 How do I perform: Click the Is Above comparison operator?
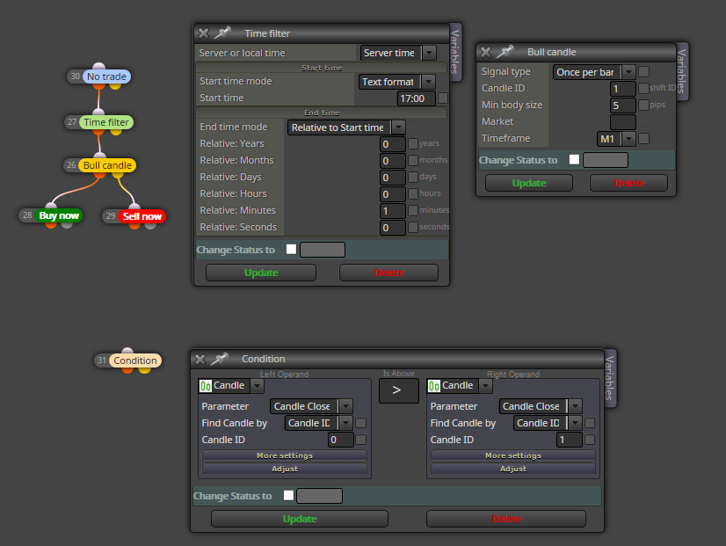(x=398, y=390)
